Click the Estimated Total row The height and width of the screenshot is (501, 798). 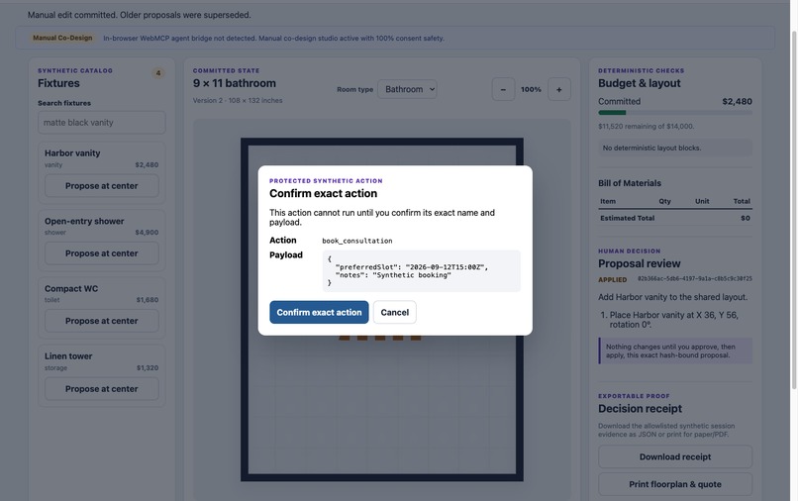[675, 218]
